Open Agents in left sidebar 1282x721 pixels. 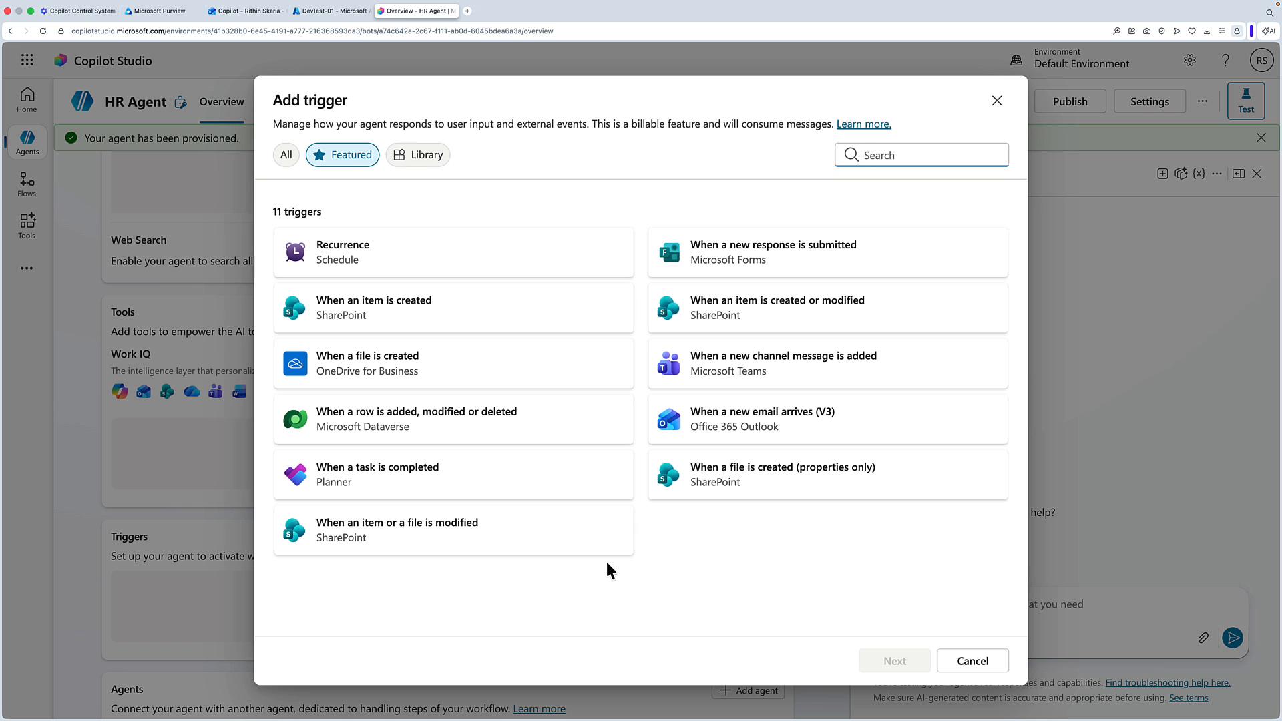click(x=27, y=142)
